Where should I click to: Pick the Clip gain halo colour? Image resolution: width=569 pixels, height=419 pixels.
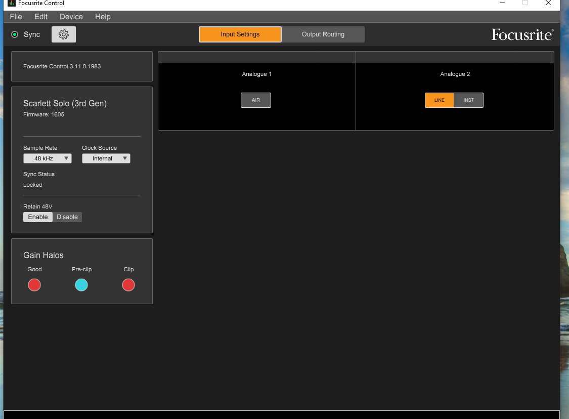pos(128,285)
